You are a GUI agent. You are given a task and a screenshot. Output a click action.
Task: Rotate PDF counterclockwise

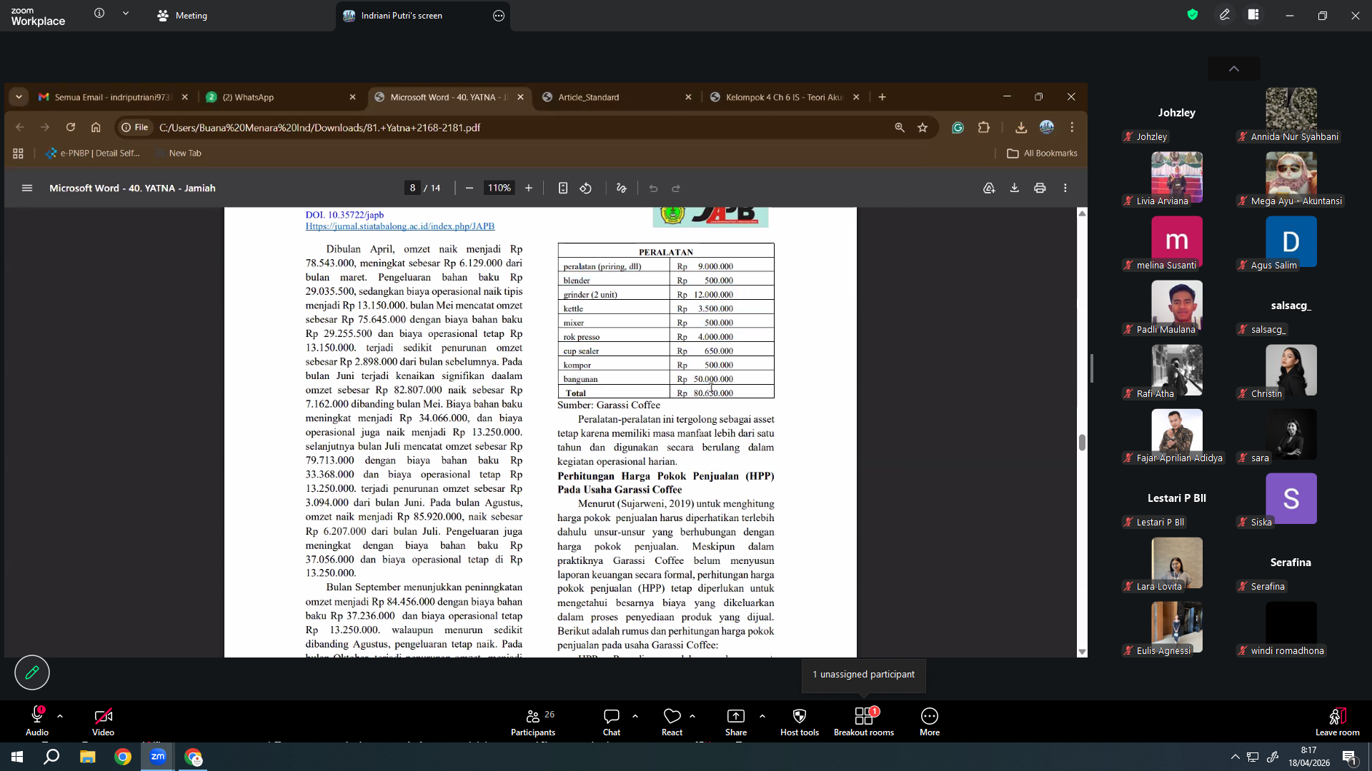click(x=586, y=188)
